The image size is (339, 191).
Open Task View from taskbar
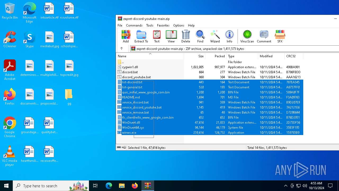pyautogui.click(x=95, y=186)
